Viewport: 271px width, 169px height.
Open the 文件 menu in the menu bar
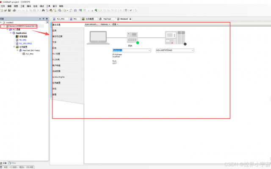click(x=3, y=6)
